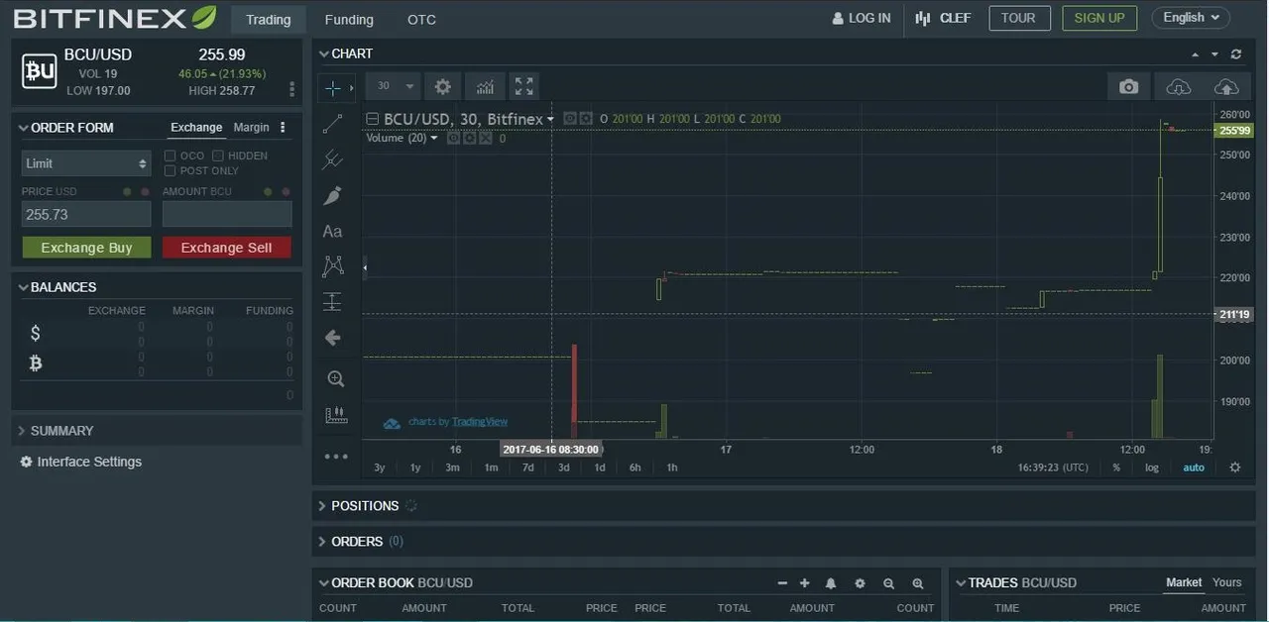The width and height of the screenshot is (1269, 622).
Task: Take a chart snapshot with camera icon
Action: click(1128, 86)
